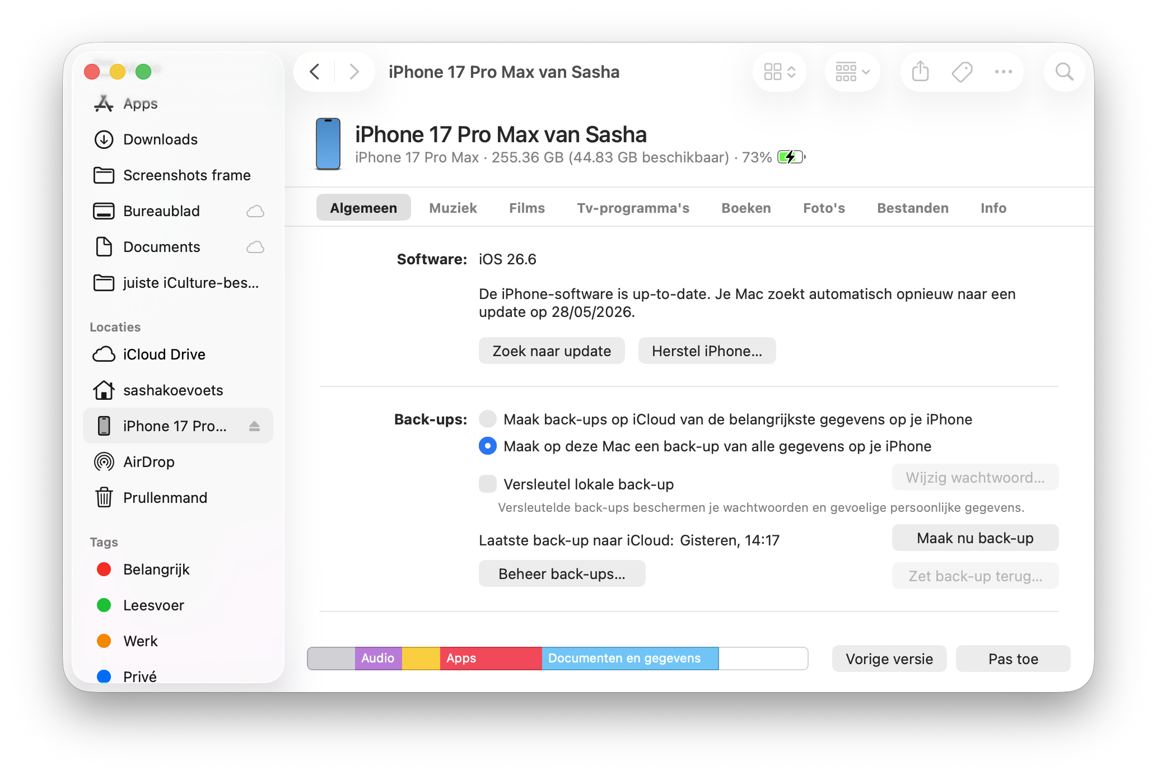Click the cloud icon beside Bureaublad
The width and height of the screenshot is (1157, 775).
[x=255, y=211]
